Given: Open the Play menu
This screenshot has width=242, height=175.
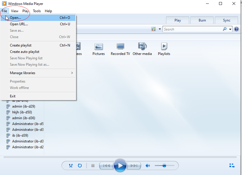Looking at the screenshot, I should [x=26, y=11].
